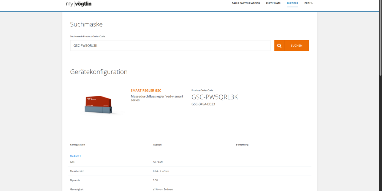Open Sales Partner Access menu item
The image size is (382, 191).
(x=246, y=3)
